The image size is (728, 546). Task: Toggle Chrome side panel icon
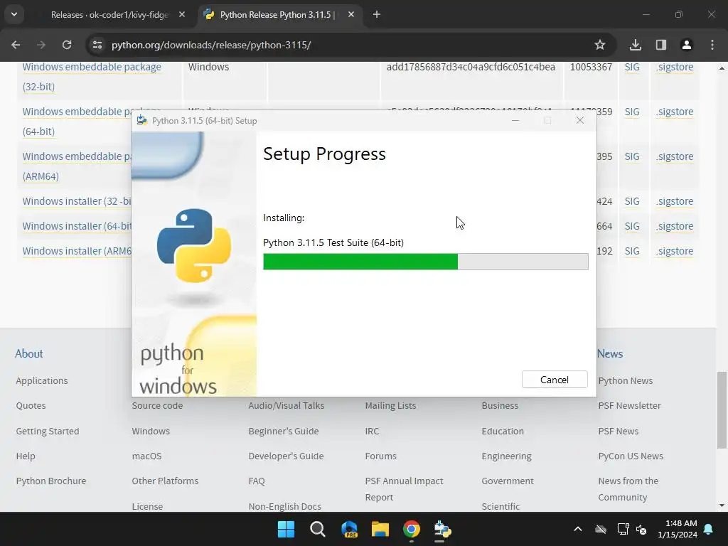660,45
